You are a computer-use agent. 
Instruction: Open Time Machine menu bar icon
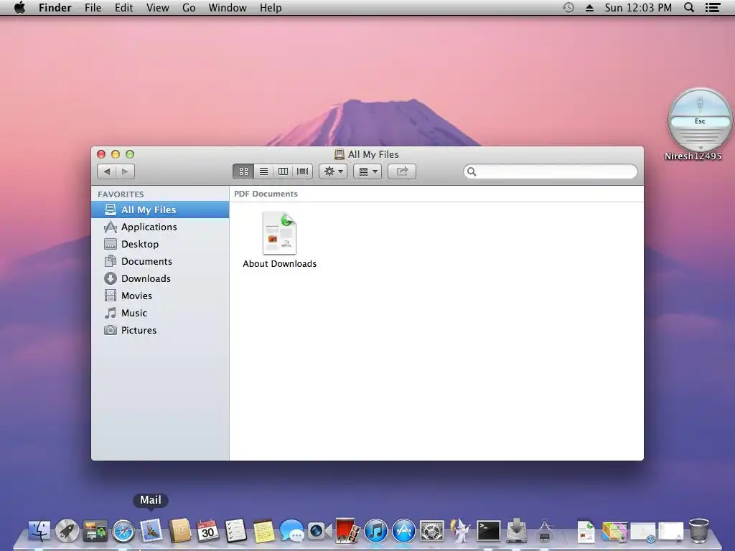click(x=568, y=7)
